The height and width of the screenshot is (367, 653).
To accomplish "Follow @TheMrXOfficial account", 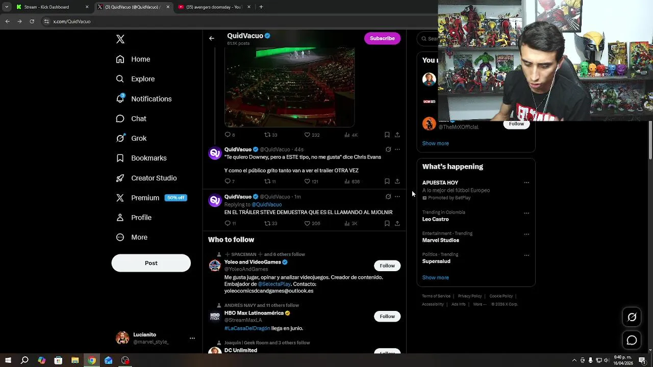I will (516, 124).
